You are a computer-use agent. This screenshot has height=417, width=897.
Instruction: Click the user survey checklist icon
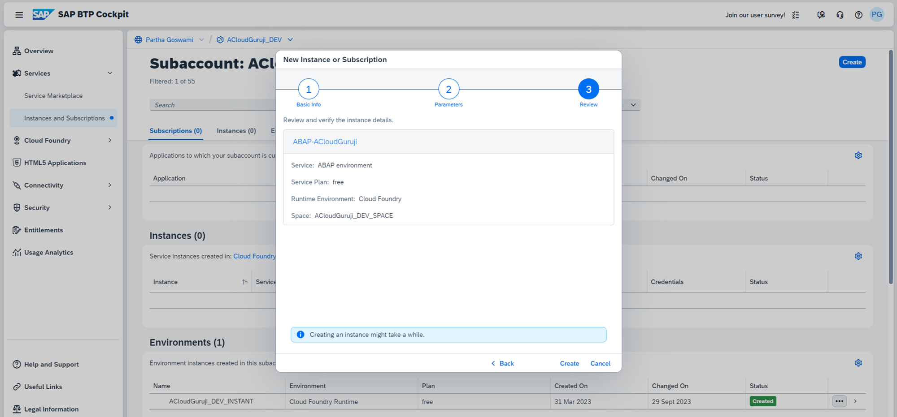pyautogui.click(x=796, y=15)
